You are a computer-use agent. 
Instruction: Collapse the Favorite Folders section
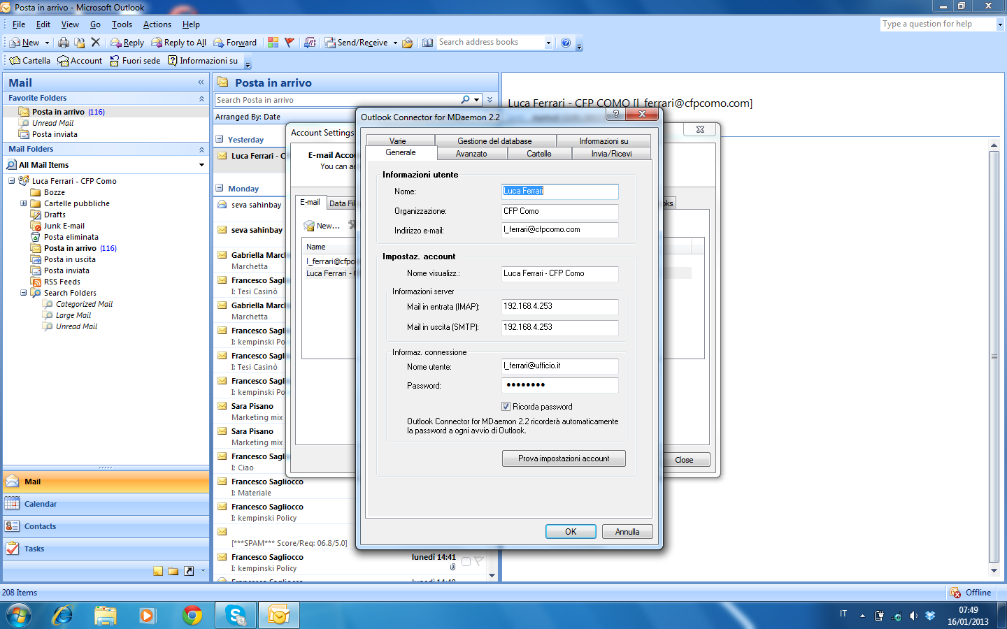[x=201, y=99]
